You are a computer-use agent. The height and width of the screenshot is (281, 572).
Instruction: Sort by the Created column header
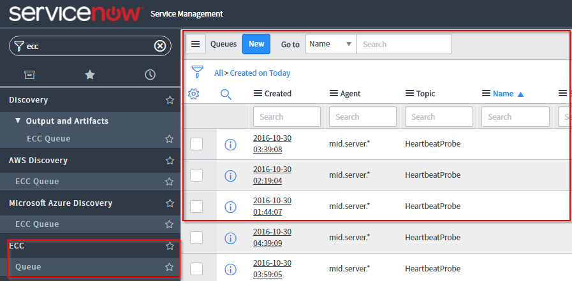pos(278,94)
